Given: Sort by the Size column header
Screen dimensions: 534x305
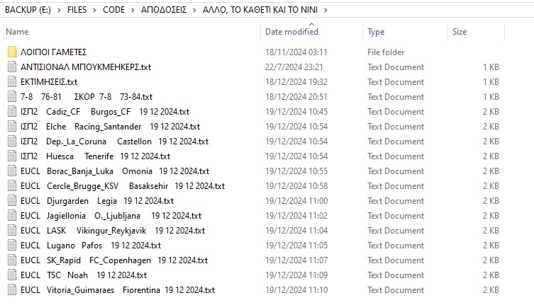Looking at the screenshot, I should tap(460, 32).
